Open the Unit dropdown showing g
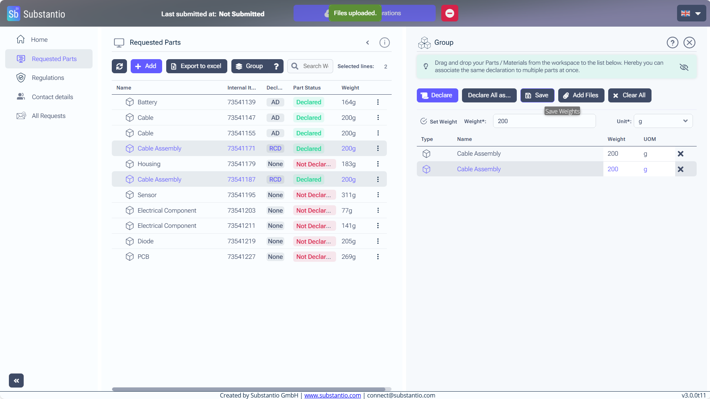710x399 pixels. click(663, 121)
